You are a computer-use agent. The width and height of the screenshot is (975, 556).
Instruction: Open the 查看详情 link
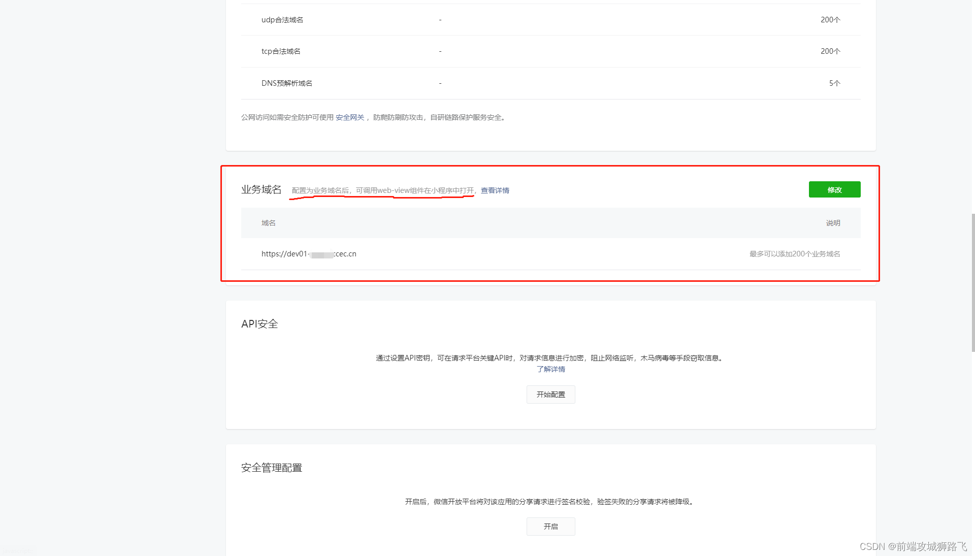[x=495, y=190]
